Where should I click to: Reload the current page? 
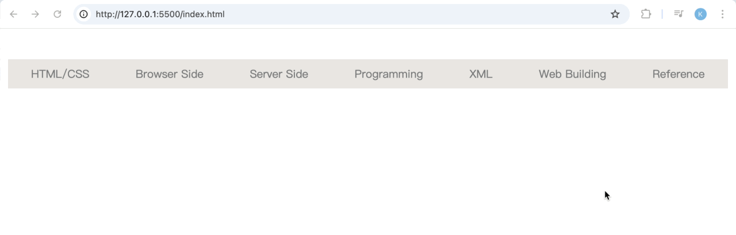[x=57, y=14]
